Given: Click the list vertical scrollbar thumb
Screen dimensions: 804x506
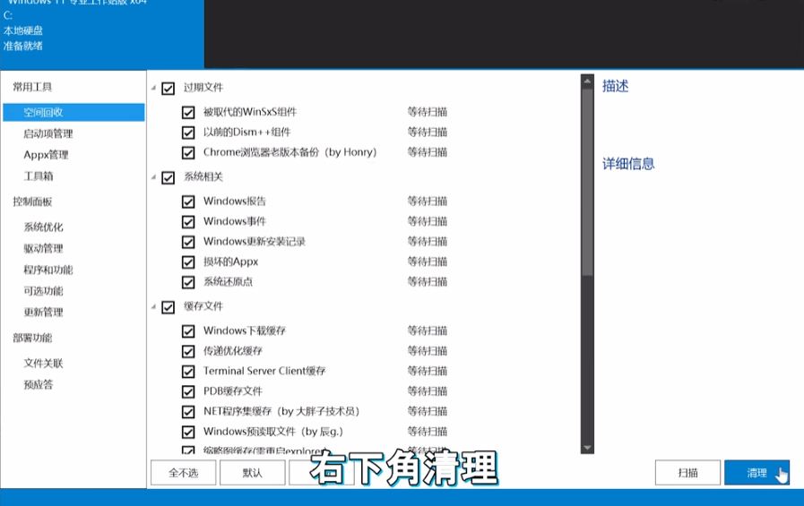Looking at the screenshot, I should tap(588, 183).
